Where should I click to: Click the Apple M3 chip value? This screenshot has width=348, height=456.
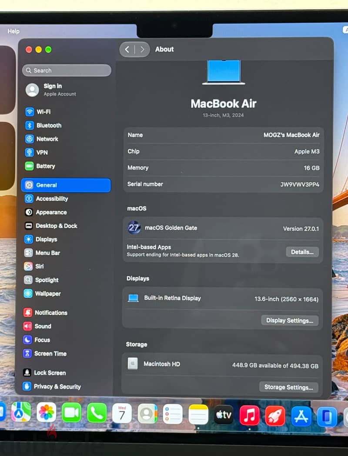point(307,152)
